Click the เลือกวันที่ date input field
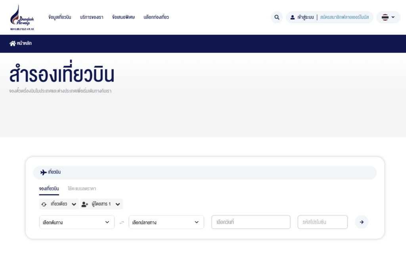This screenshot has width=406, height=255. coord(251,222)
